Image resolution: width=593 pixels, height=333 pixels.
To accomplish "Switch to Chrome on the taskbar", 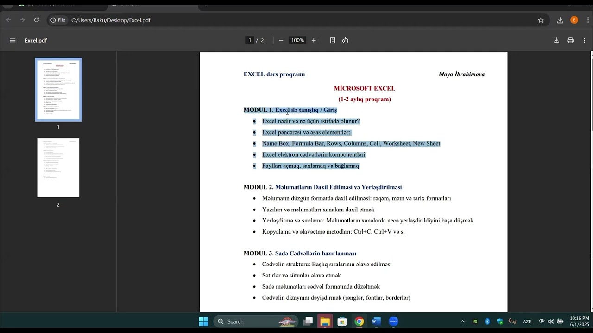I will pyautogui.click(x=359, y=321).
